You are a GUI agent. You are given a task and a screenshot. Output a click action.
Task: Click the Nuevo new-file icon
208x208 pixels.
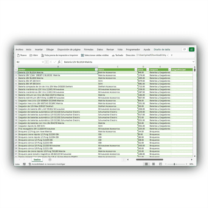click(19, 55)
